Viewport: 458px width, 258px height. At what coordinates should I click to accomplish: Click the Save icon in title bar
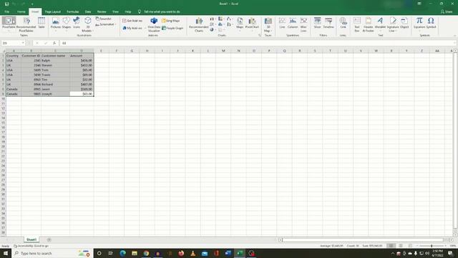pyautogui.click(x=6, y=4)
